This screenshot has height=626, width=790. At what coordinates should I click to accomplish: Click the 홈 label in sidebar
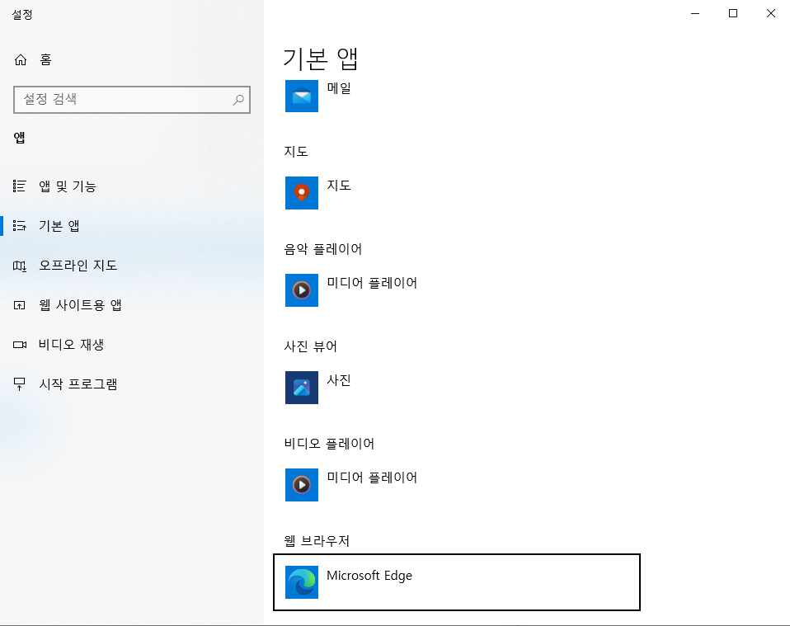(46, 60)
